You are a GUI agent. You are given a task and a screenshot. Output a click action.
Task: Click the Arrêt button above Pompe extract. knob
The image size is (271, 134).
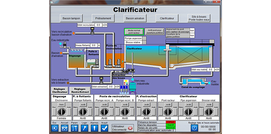coord(147,105)
